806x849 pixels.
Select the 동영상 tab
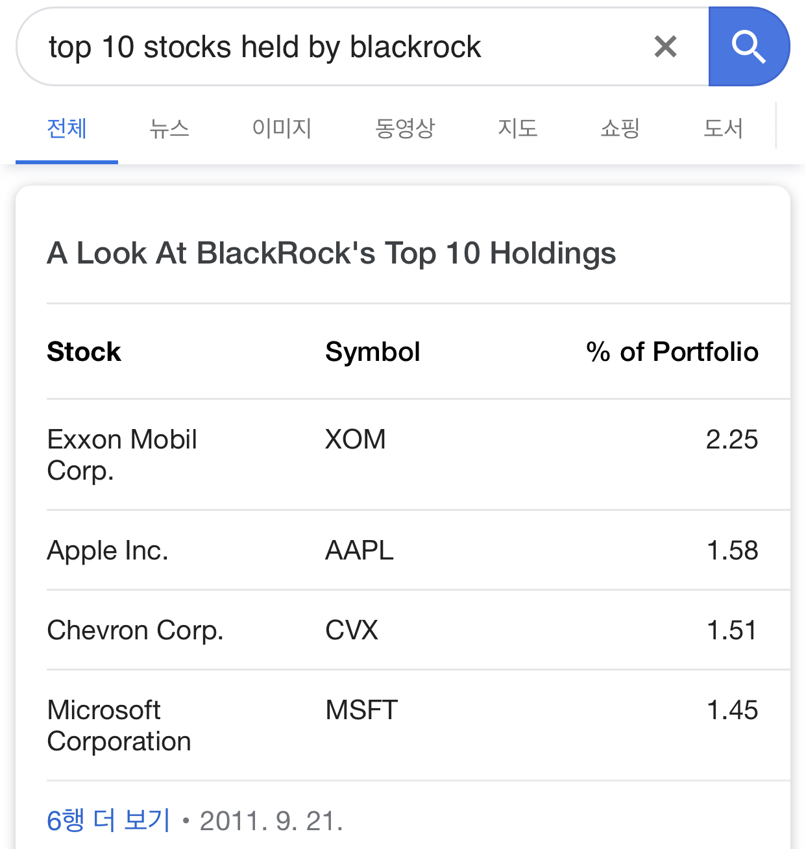pyautogui.click(x=405, y=129)
